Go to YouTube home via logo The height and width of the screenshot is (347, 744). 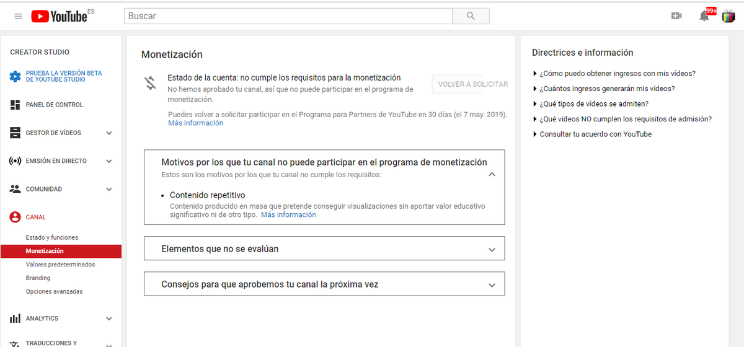(x=59, y=16)
